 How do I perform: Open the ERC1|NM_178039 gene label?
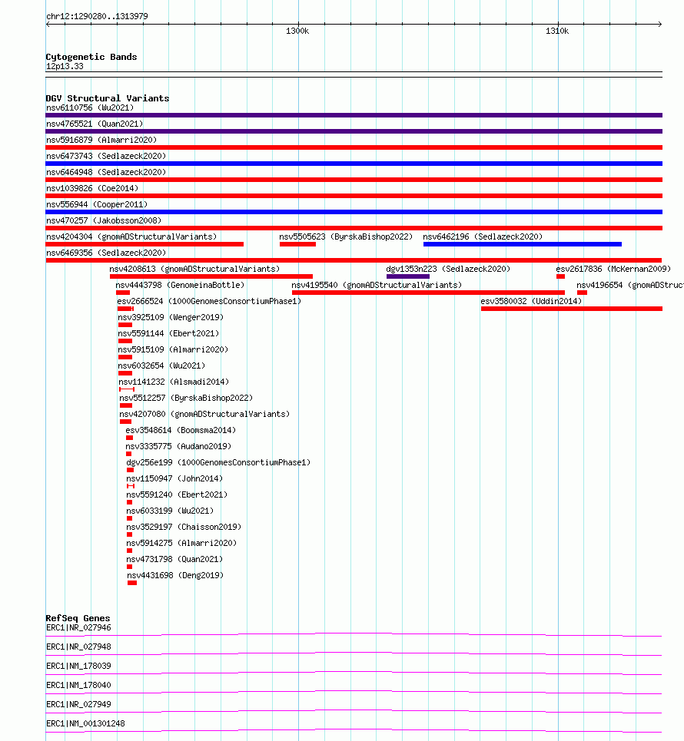pos(78,666)
